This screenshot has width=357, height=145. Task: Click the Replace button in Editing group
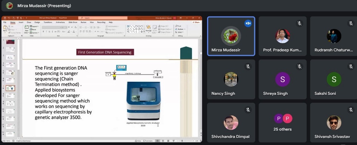tap(180, 29)
